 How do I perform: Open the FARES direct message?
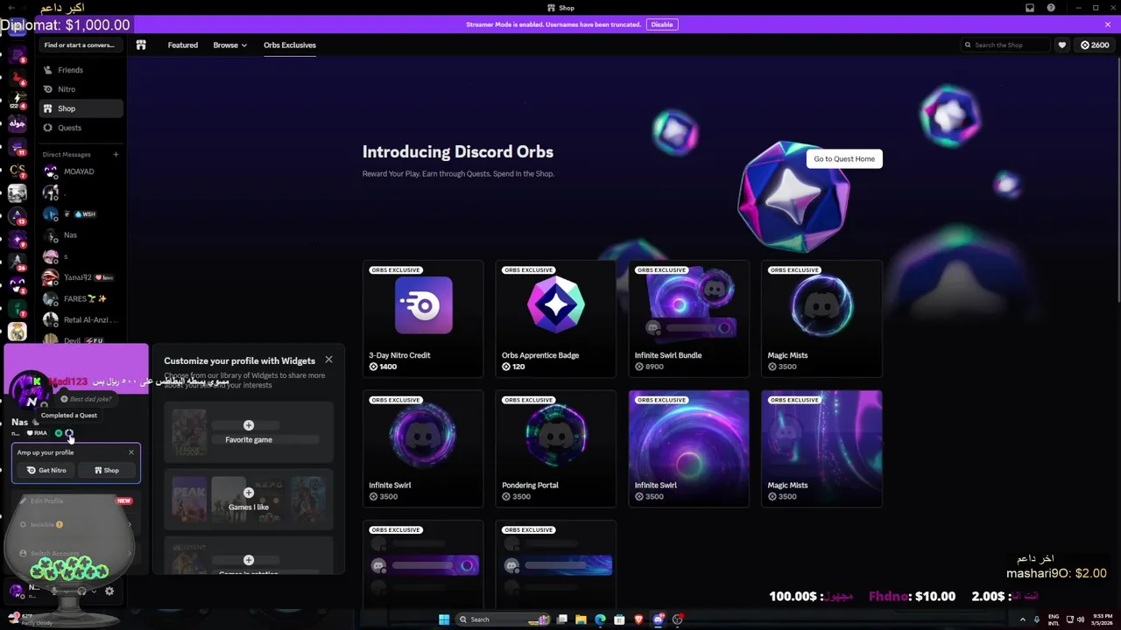point(81,298)
